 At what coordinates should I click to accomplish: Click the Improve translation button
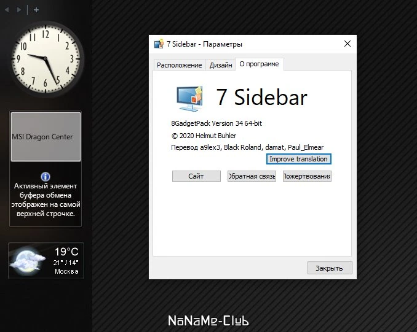click(x=299, y=159)
